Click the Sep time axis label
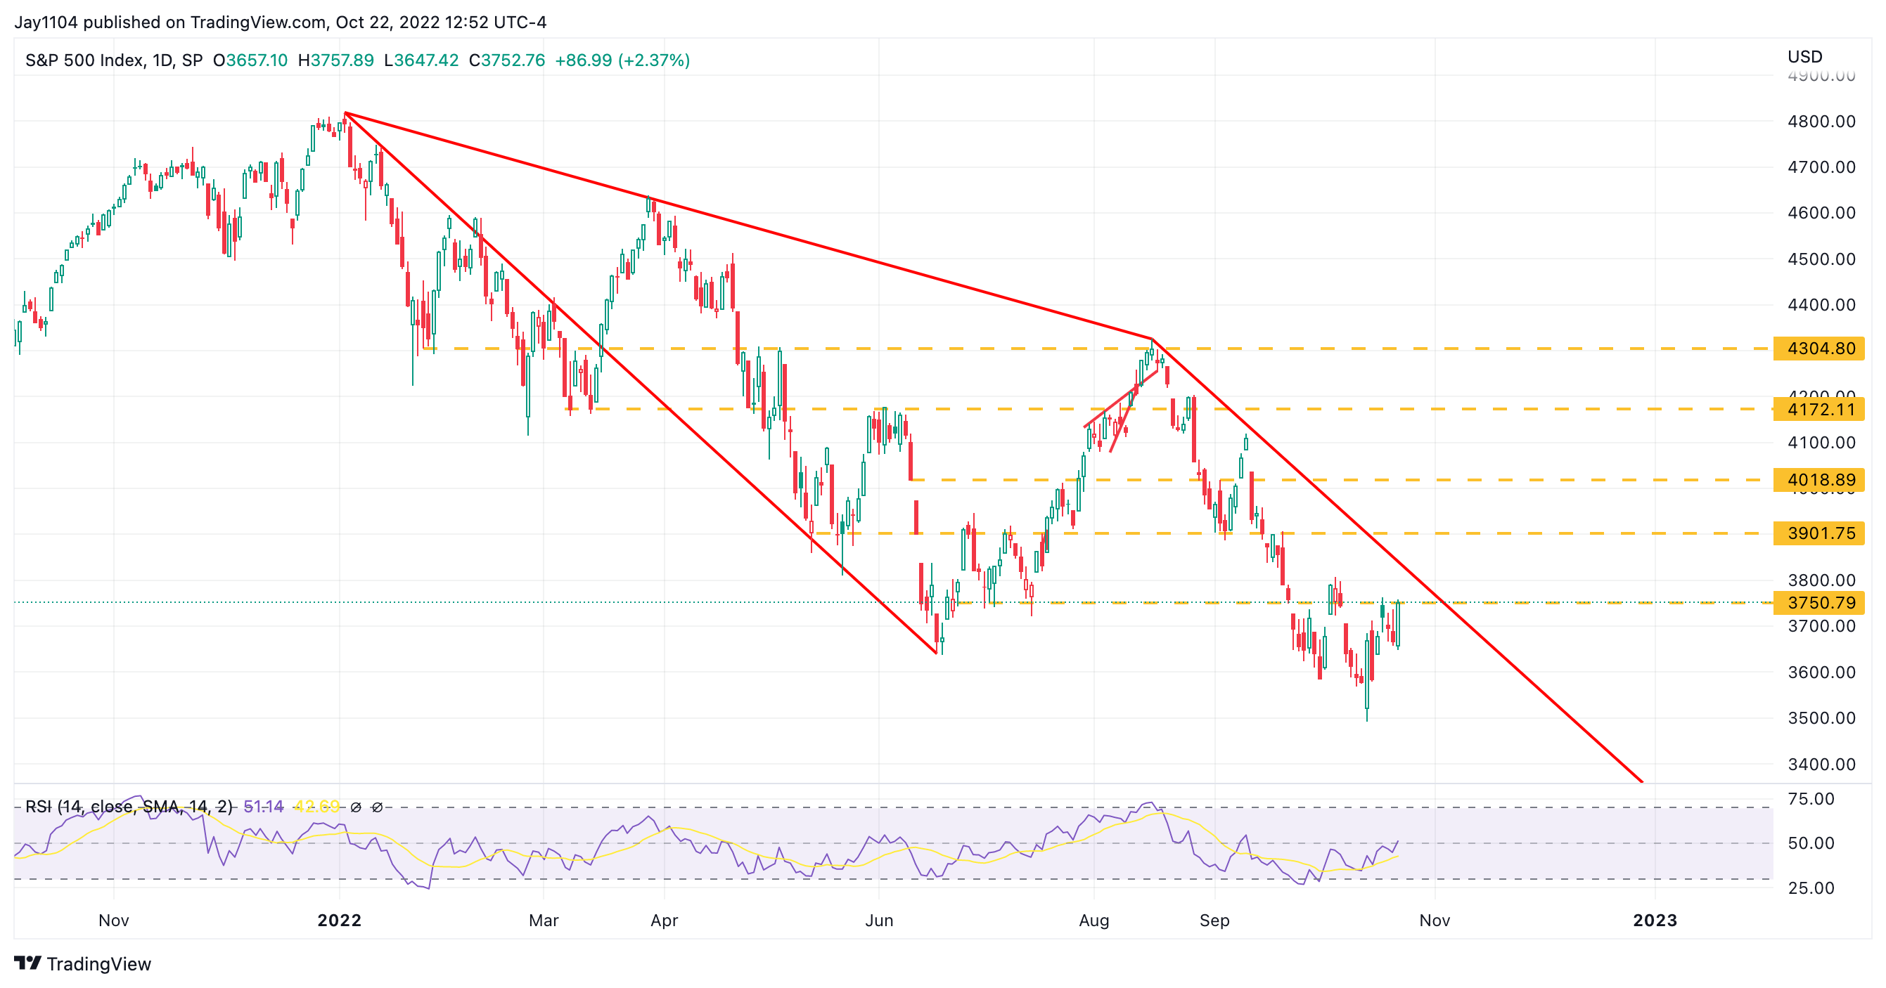Viewport: 1886px width, 988px height. pyautogui.click(x=1214, y=921)
